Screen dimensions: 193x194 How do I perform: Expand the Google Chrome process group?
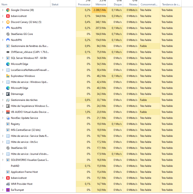point(3,10)
